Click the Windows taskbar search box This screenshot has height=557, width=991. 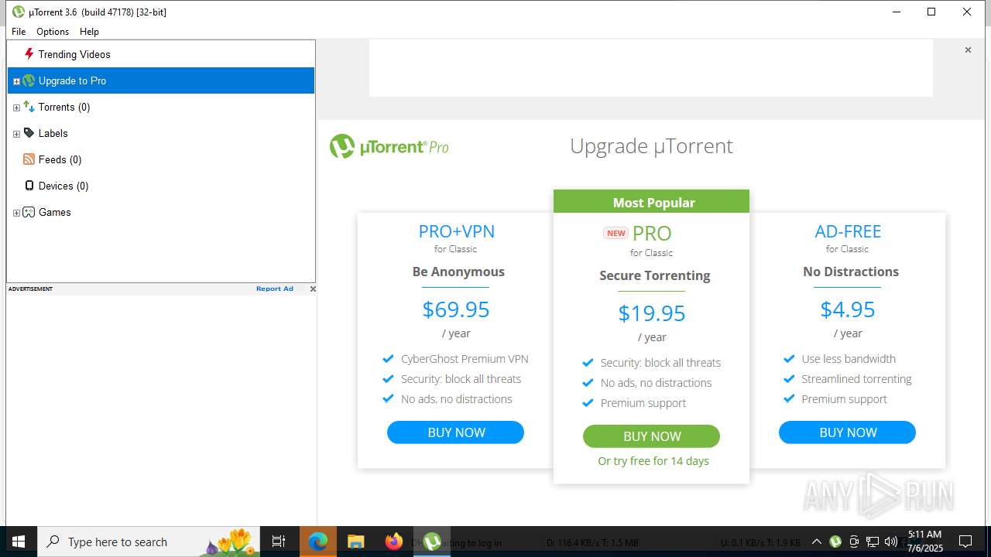point(147,542)
